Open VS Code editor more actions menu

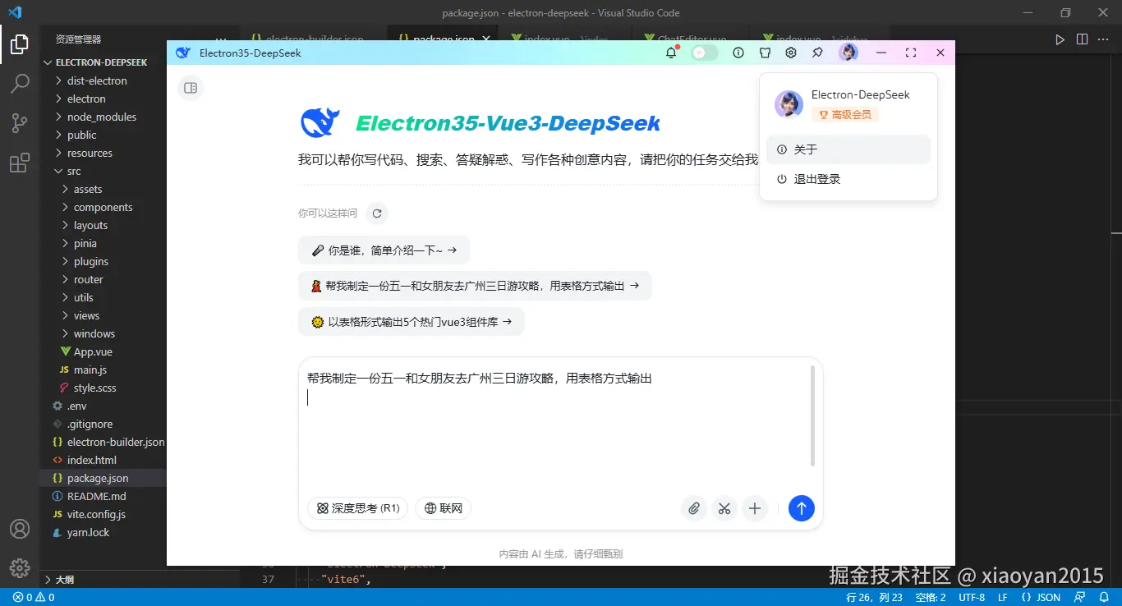tap(1105, 39)
